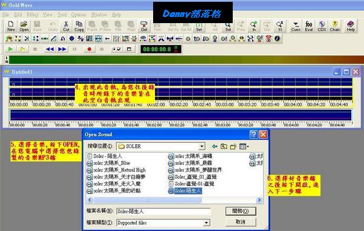Open the File menu
Screen dimensions: 364x231
(5, 15)
